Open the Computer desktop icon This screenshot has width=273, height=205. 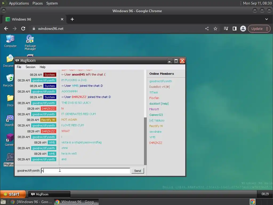click(10, 41)
